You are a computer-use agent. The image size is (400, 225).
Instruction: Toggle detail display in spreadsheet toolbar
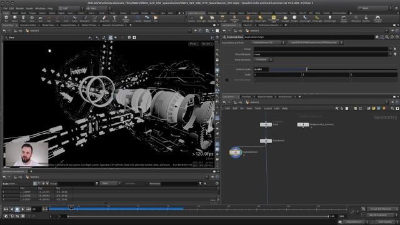tap(47, 183)
